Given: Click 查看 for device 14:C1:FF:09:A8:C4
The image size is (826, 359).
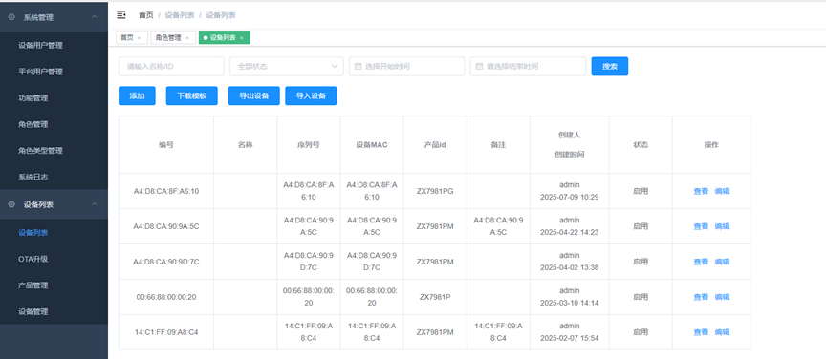Looking at the screenshot, I should pos(701,332).
